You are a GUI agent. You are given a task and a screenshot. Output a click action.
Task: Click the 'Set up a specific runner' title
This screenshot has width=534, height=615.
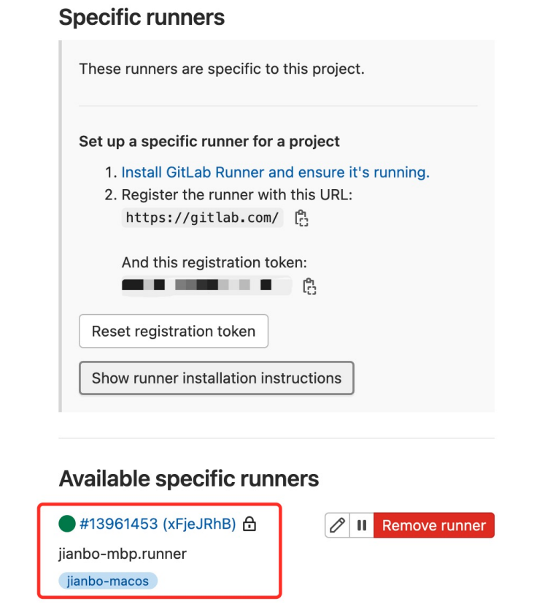click(x=209, y=141)
